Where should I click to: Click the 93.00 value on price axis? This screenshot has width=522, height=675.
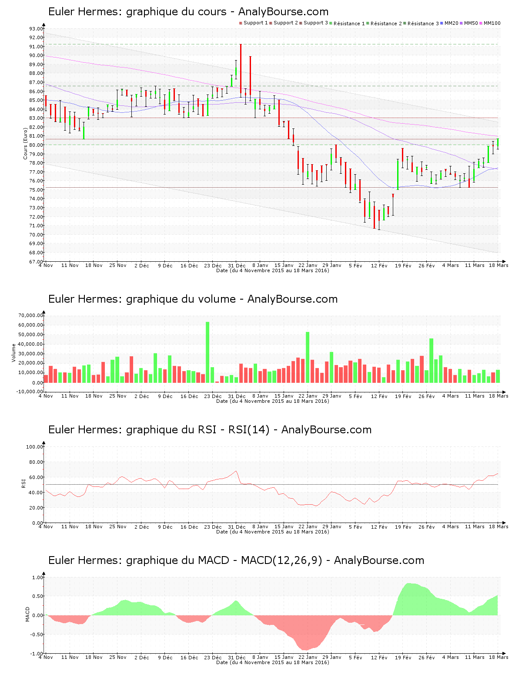coord(36,29)
